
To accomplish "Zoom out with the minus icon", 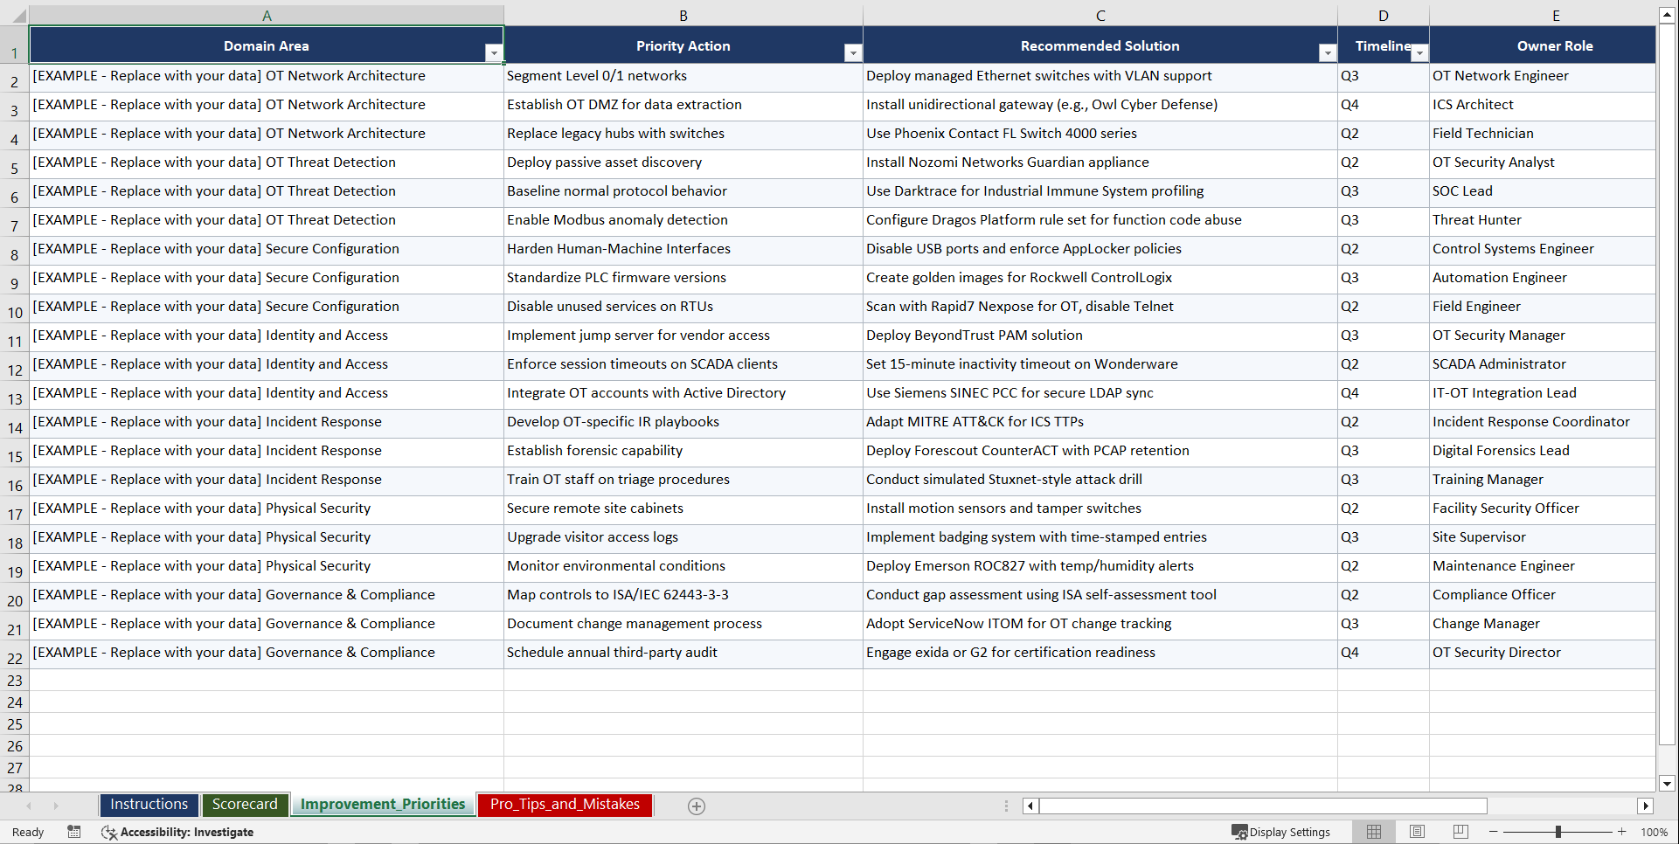I will (x=1494, y=832).
